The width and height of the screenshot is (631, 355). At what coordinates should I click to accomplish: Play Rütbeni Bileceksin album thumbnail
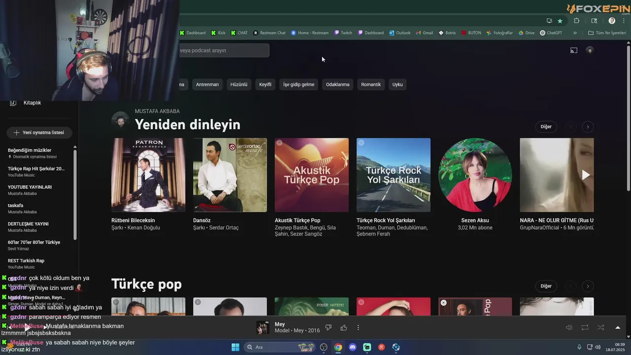[x=148, y=175]
